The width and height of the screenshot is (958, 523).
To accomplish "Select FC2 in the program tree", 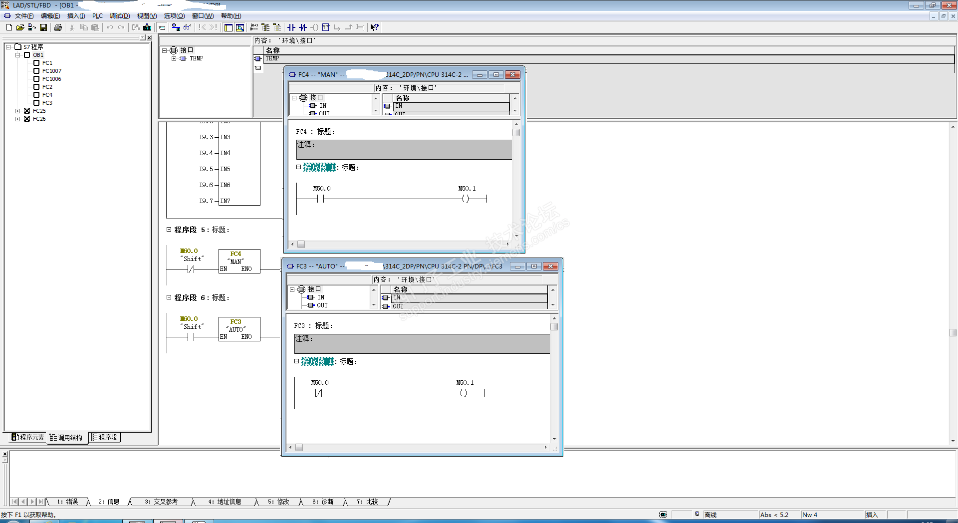I will pos(47,87).
